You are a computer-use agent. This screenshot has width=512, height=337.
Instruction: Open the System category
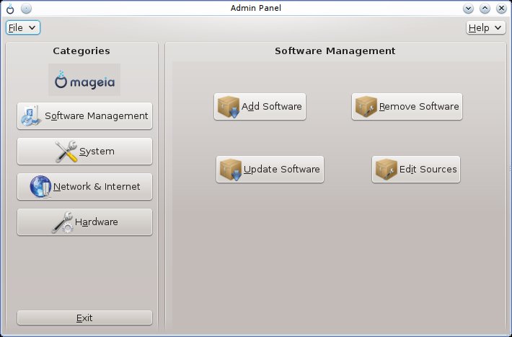tap(84, 152)
